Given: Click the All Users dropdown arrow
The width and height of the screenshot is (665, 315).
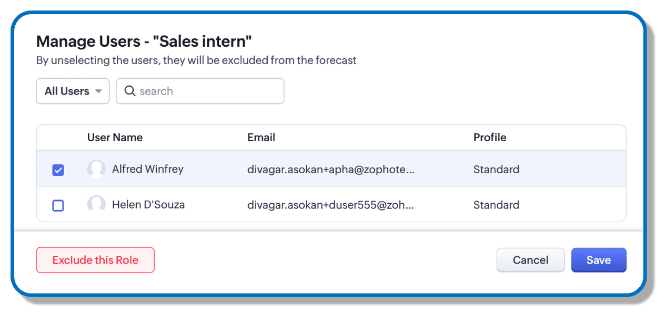Looking at the screenshot, I should tap(98, 91).
